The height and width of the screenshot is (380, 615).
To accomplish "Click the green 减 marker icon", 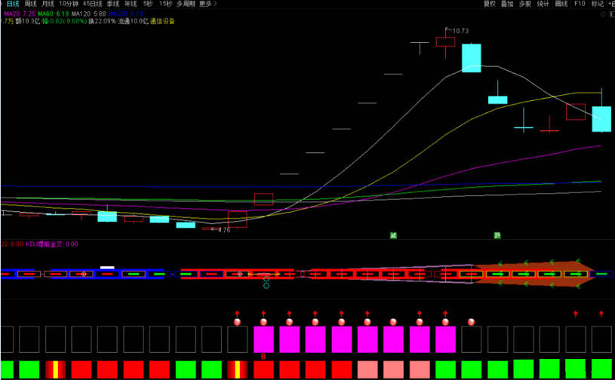I will (393, 235).
